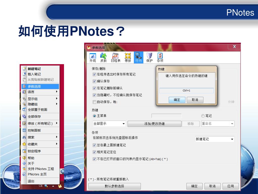
Task: Click the PNotes 主页 homepage icon
Action: 24,174
